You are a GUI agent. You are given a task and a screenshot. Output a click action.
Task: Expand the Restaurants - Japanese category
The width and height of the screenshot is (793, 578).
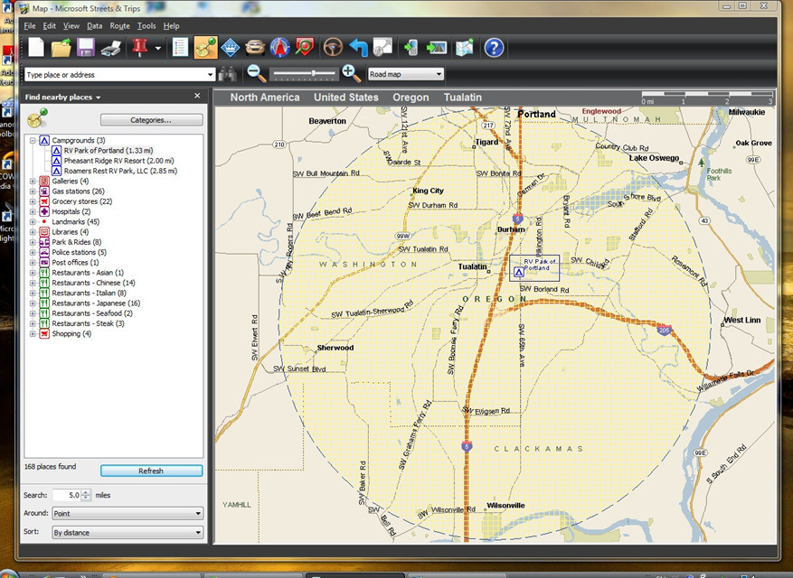33,303
